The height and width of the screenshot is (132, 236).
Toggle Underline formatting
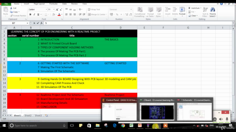38,15
